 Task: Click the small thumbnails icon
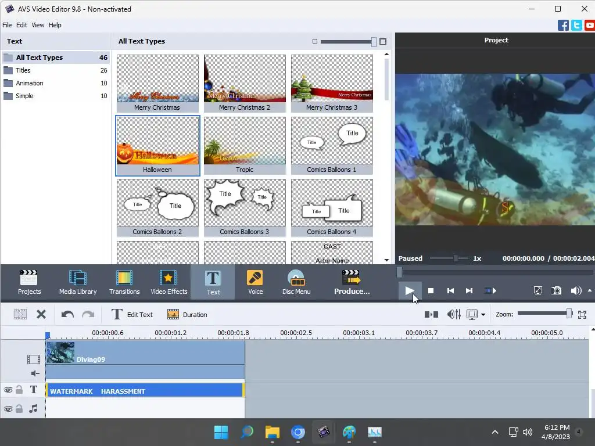pos(314,41)
